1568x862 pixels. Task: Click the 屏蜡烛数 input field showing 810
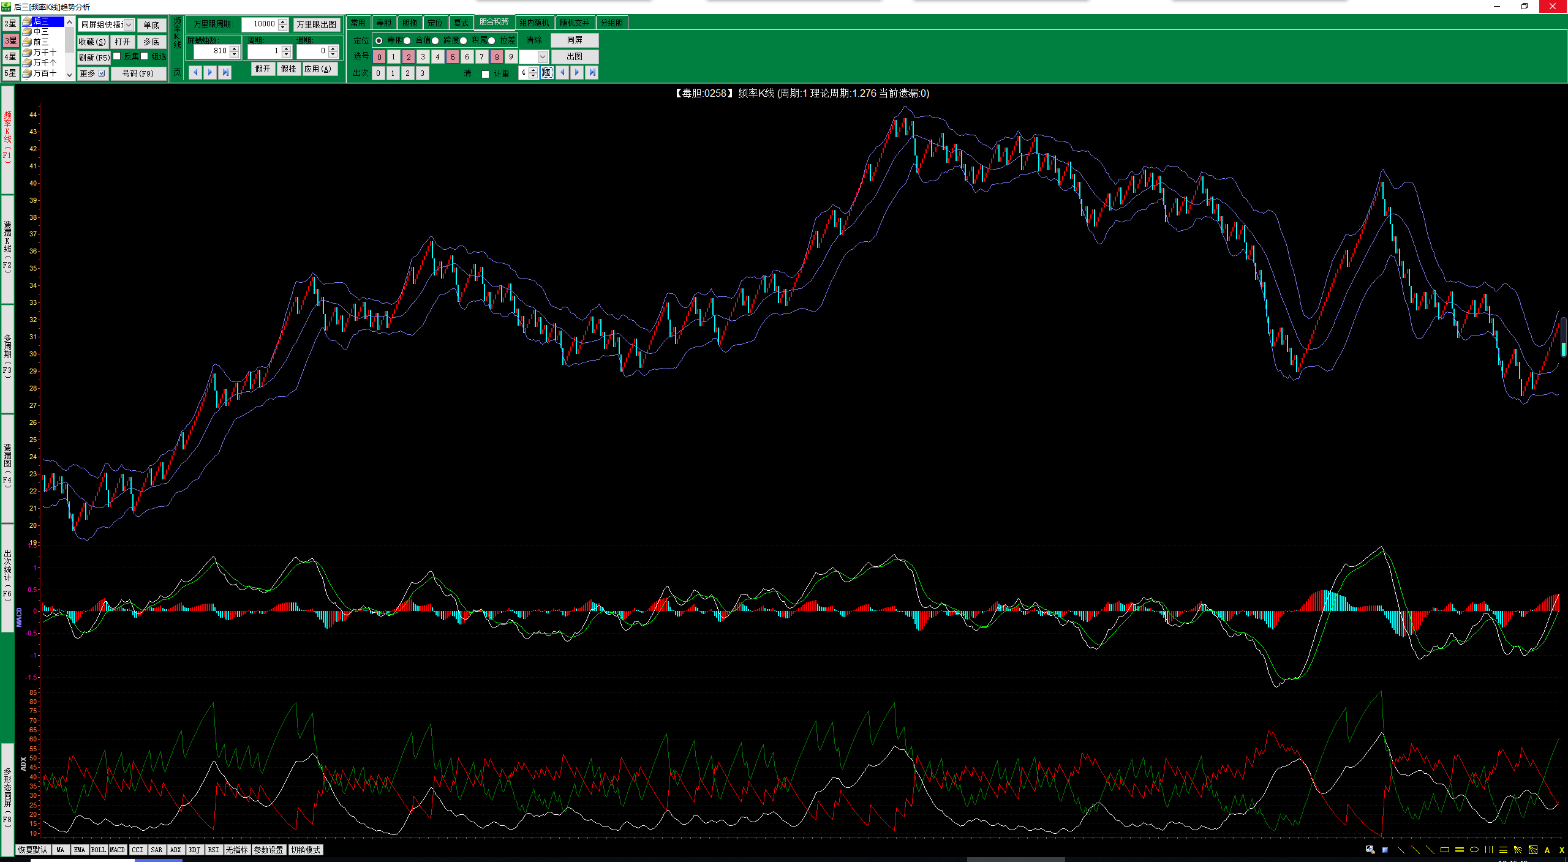[x=211, y=51]
